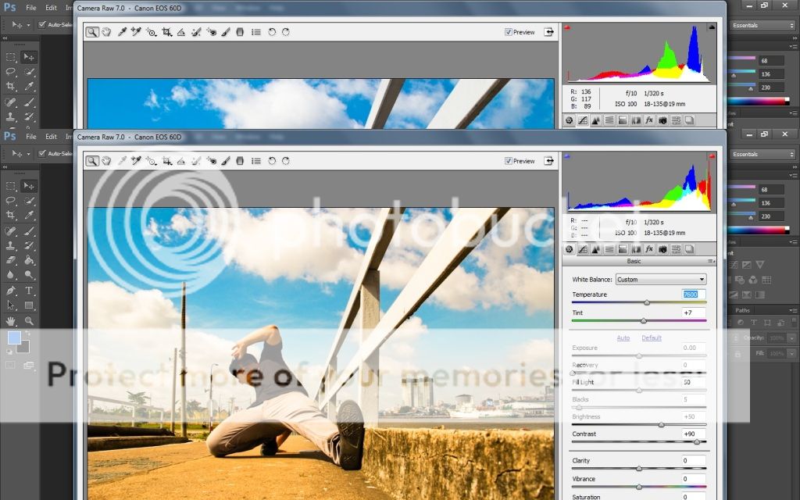The height and width of the screenshot is (500, 800).
Task: Select Crop tool in lower Camera Raw toolbar
Action: [167, 161]
